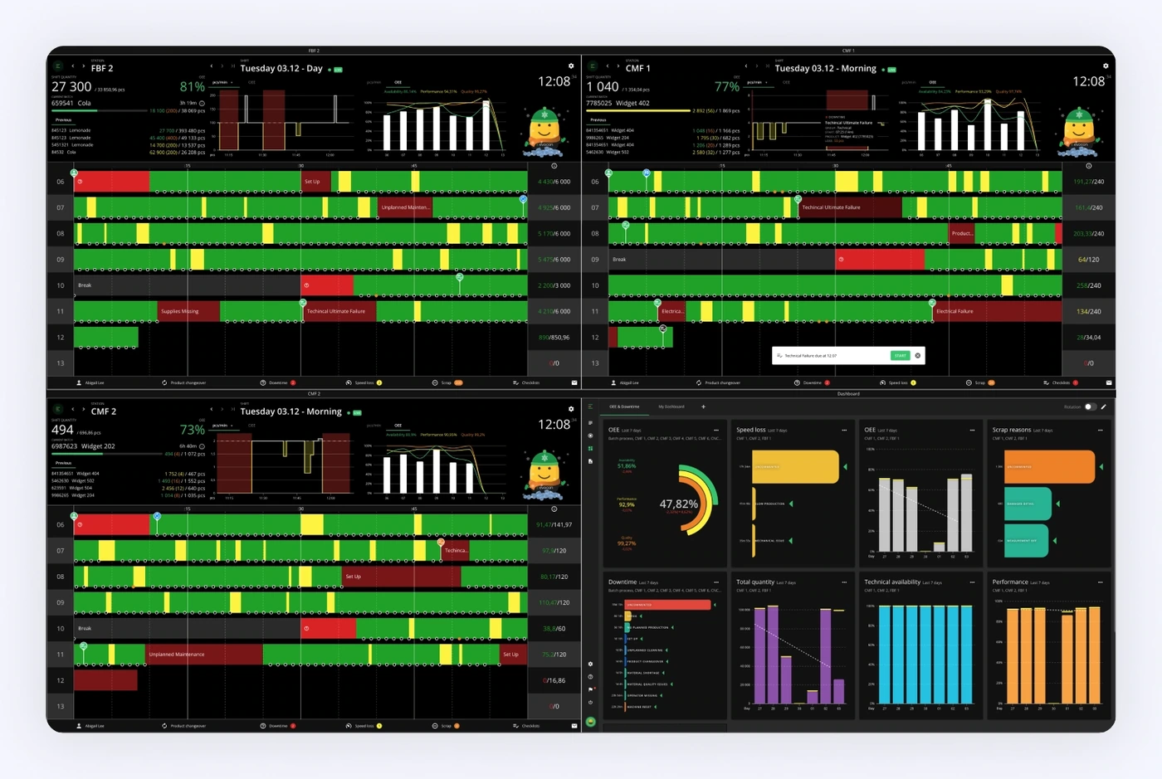Open FBF 2 messages envelope icon
The height and width of the screenshot is (779, 1162).
tap(574, 382)
